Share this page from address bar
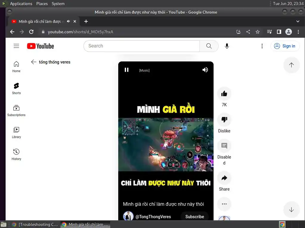 pos(248,32)
